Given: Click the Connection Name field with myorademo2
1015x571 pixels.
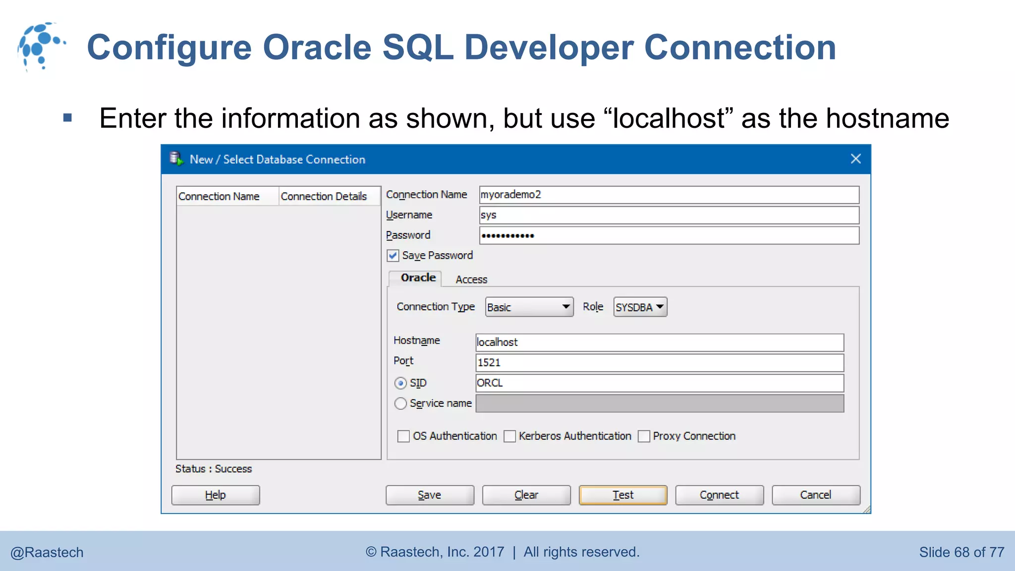Looking at the screenshot, I should click(x=669, y=195).
